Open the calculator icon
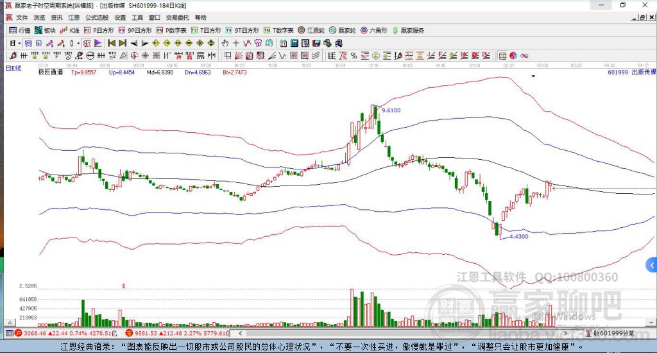Screen dimensions: 657x353 pos(294,43)
